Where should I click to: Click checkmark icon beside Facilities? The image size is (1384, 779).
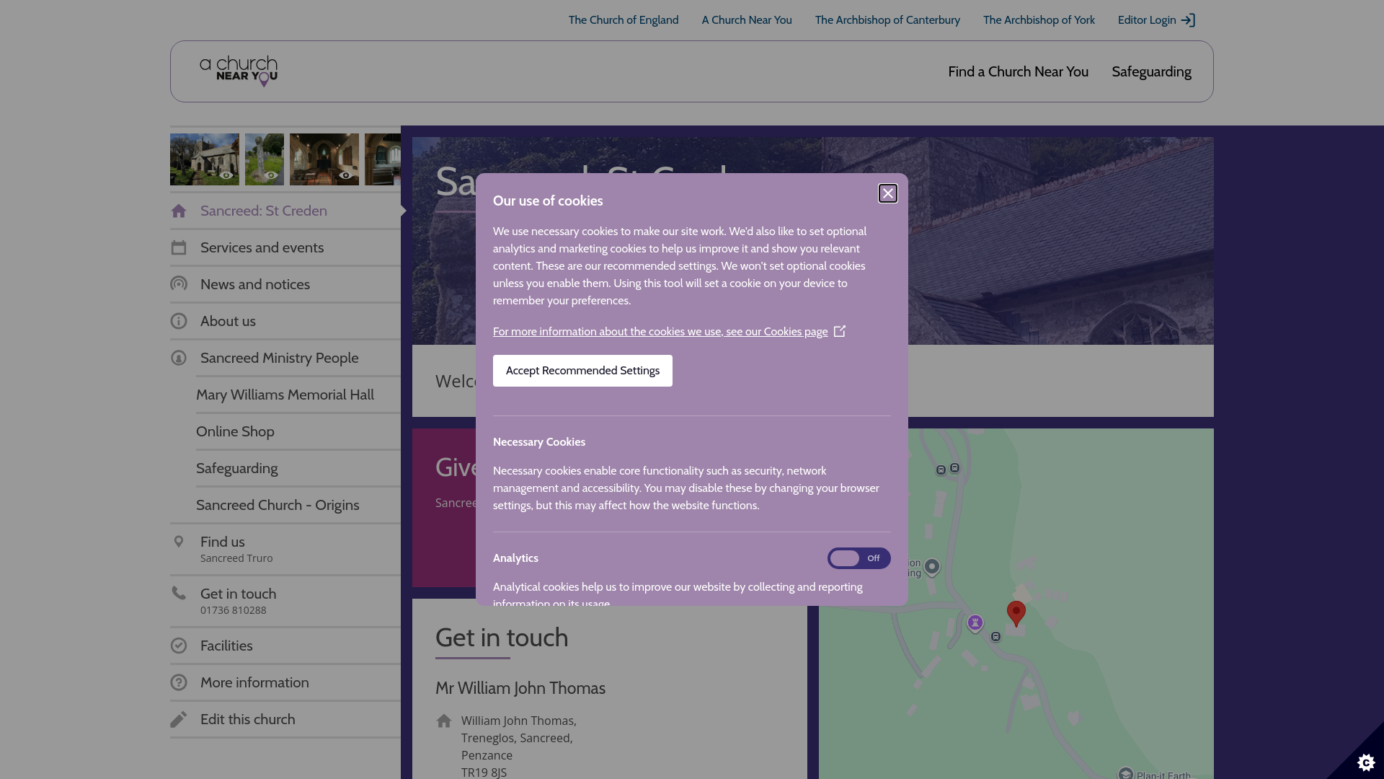[x=179, y=646]
